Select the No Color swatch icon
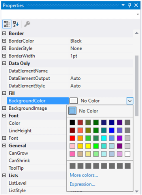 point(72,111)
